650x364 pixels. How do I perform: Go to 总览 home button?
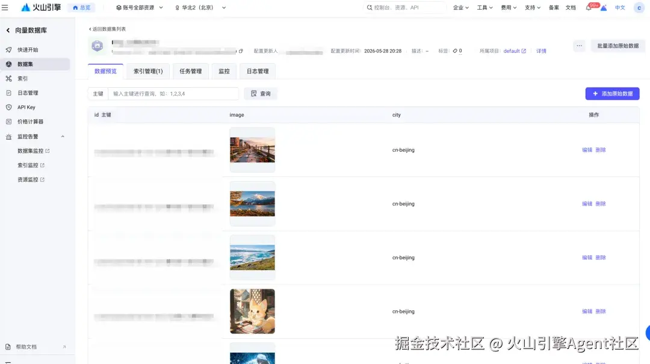82,7
